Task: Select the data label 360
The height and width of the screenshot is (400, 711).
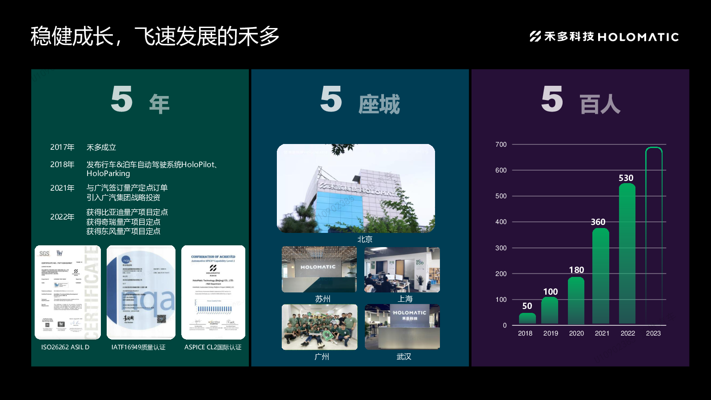Action: pyautogui.click(x=598, y=222)
